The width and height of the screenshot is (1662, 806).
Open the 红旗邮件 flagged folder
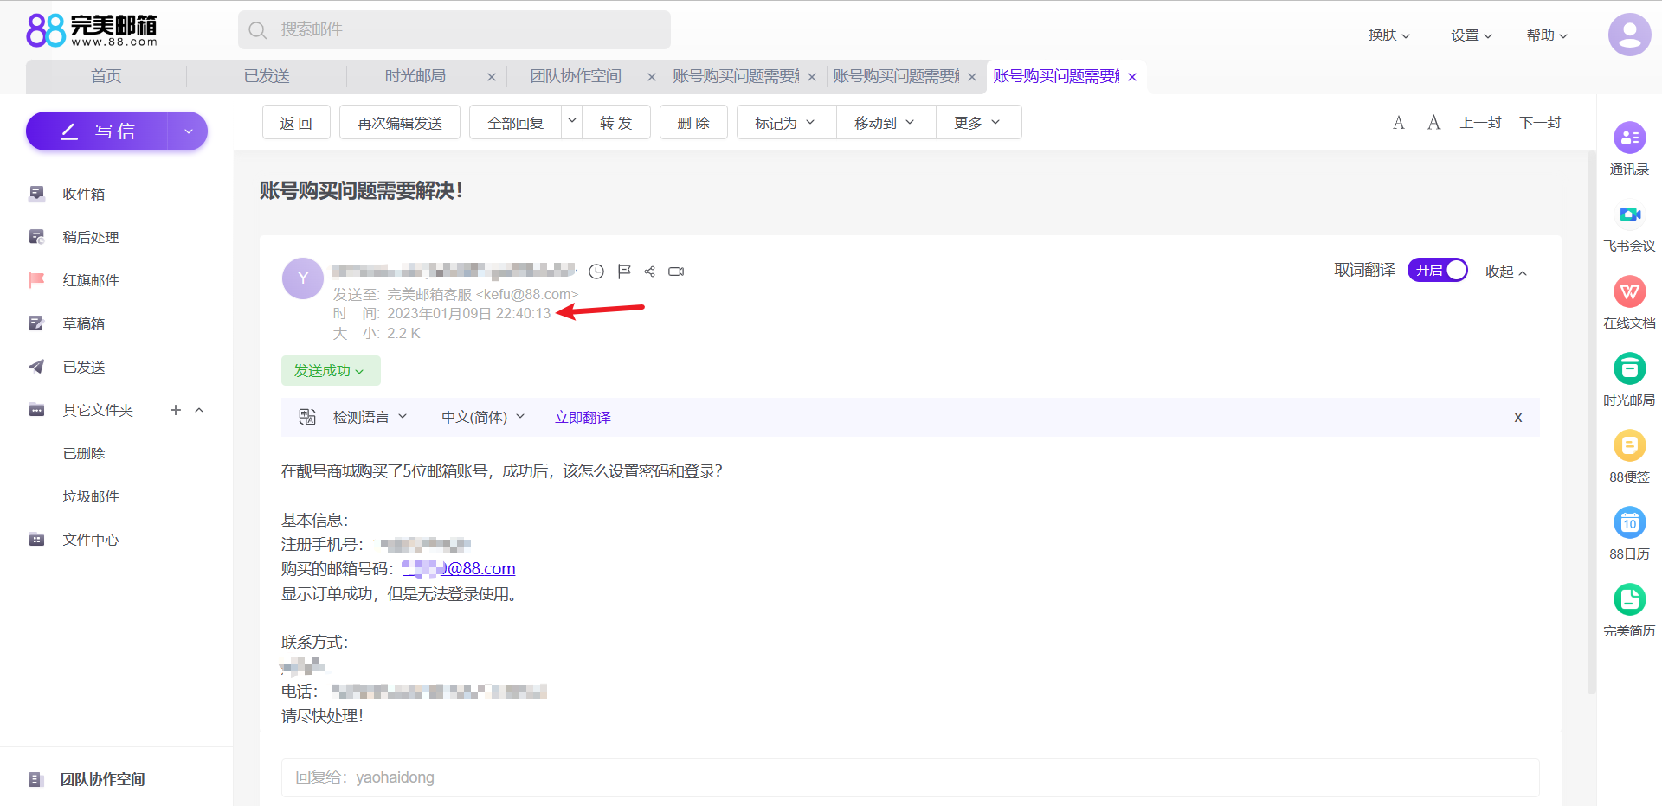(90, 280)
